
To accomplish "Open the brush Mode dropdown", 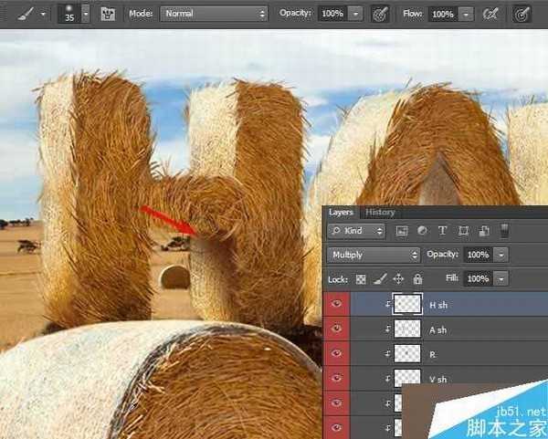I will [215, 14].
